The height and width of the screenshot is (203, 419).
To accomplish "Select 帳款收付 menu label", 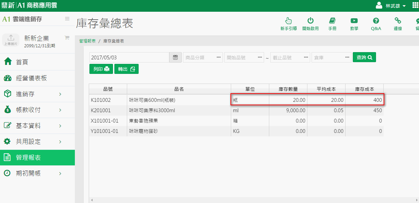I will (x=28, y=110).
